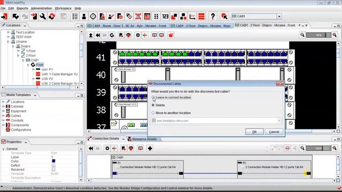
Task: Click Cancel in Disconnected Cables dialog
Action: (x=274, y=132)
